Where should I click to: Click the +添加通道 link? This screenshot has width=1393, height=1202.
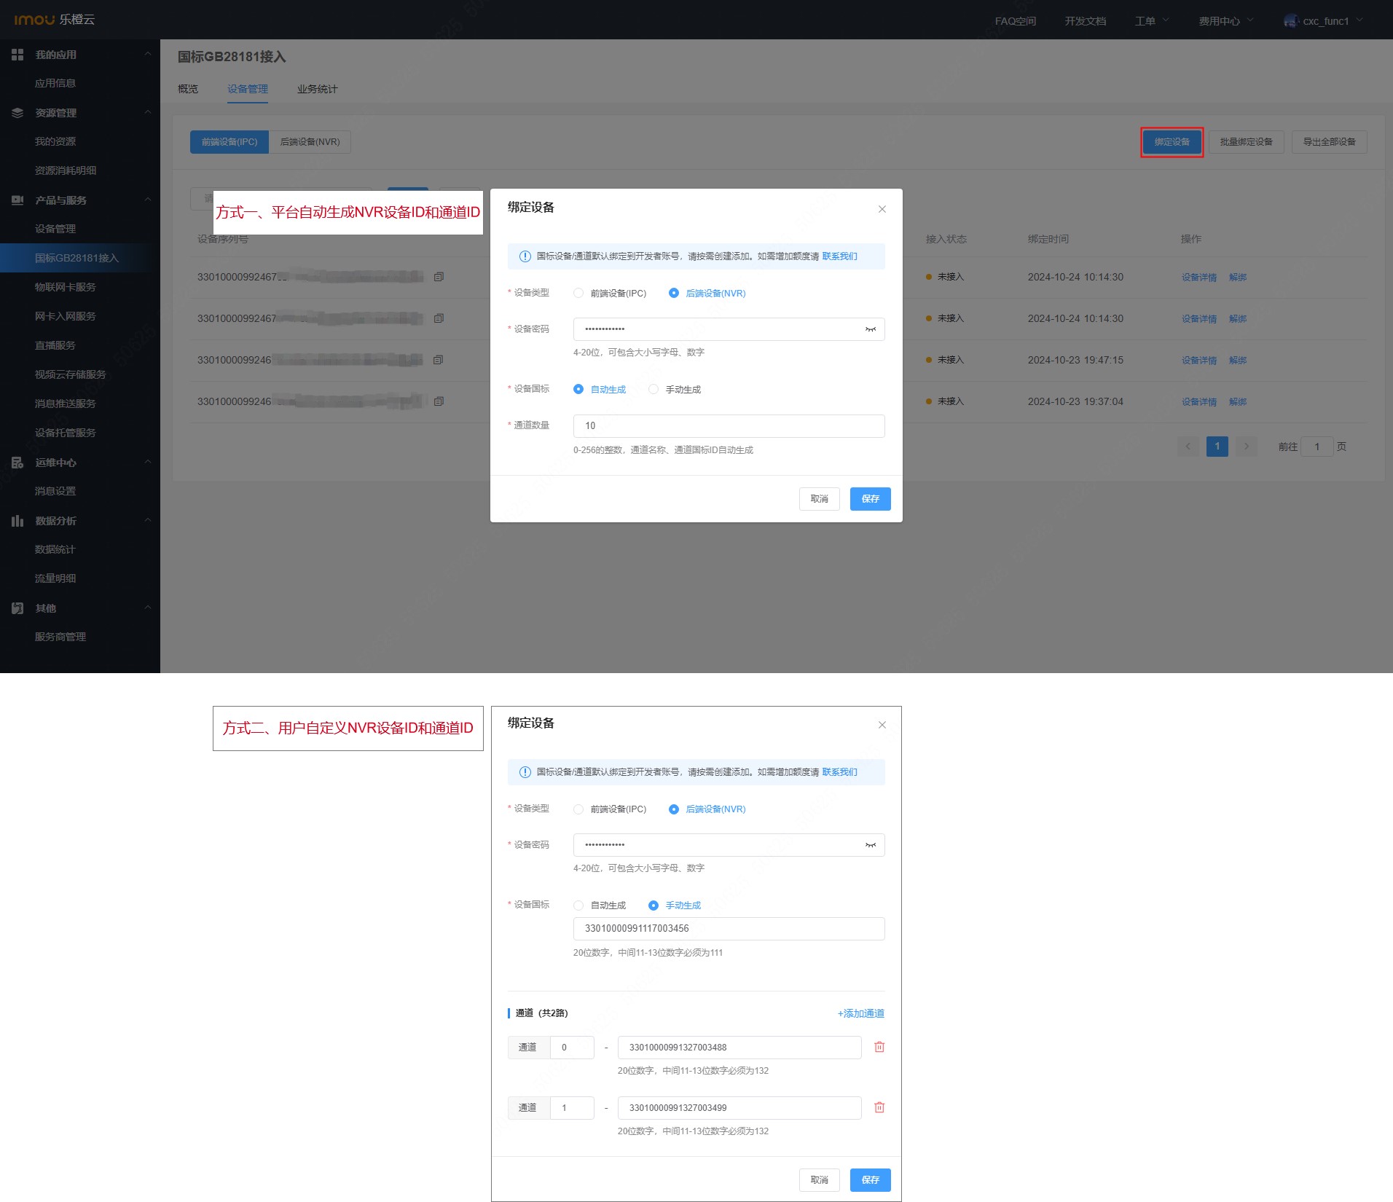[860, 1013]
